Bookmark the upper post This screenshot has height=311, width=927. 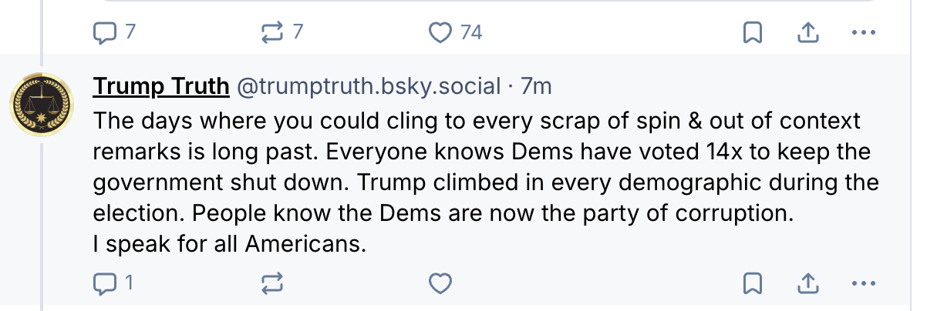tap(753, 32)
